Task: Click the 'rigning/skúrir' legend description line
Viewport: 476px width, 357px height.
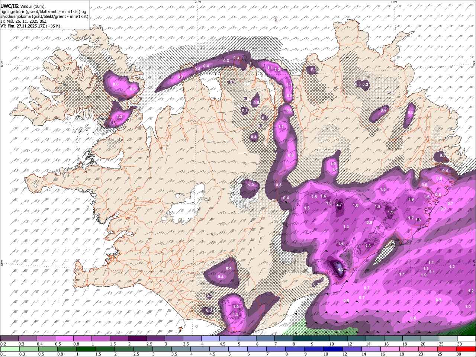Action: (x=44, y=12)
